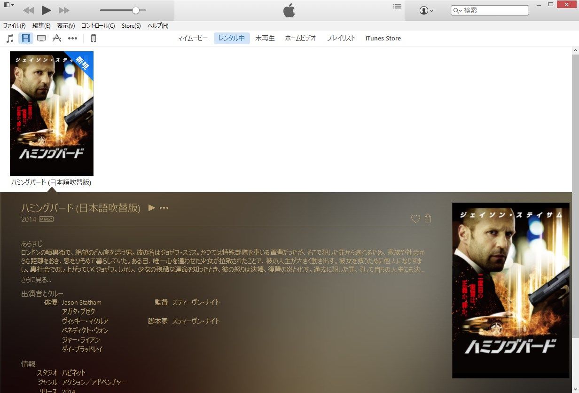Click actor ベネディクト・ウォン
579x393 pixels.
(85, 330)
